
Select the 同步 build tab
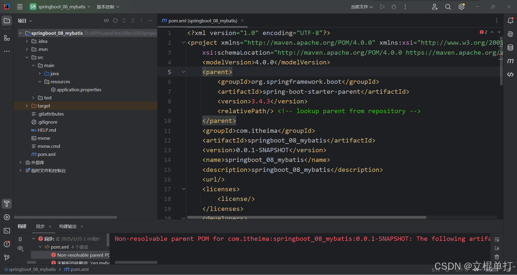[x=40, y=227]
